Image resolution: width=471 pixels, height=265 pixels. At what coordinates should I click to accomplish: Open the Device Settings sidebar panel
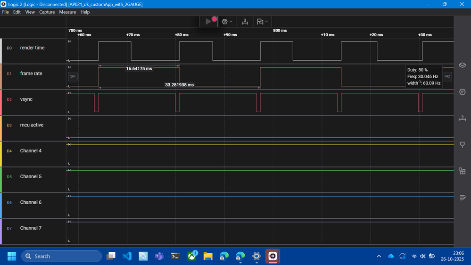point(463,65)
